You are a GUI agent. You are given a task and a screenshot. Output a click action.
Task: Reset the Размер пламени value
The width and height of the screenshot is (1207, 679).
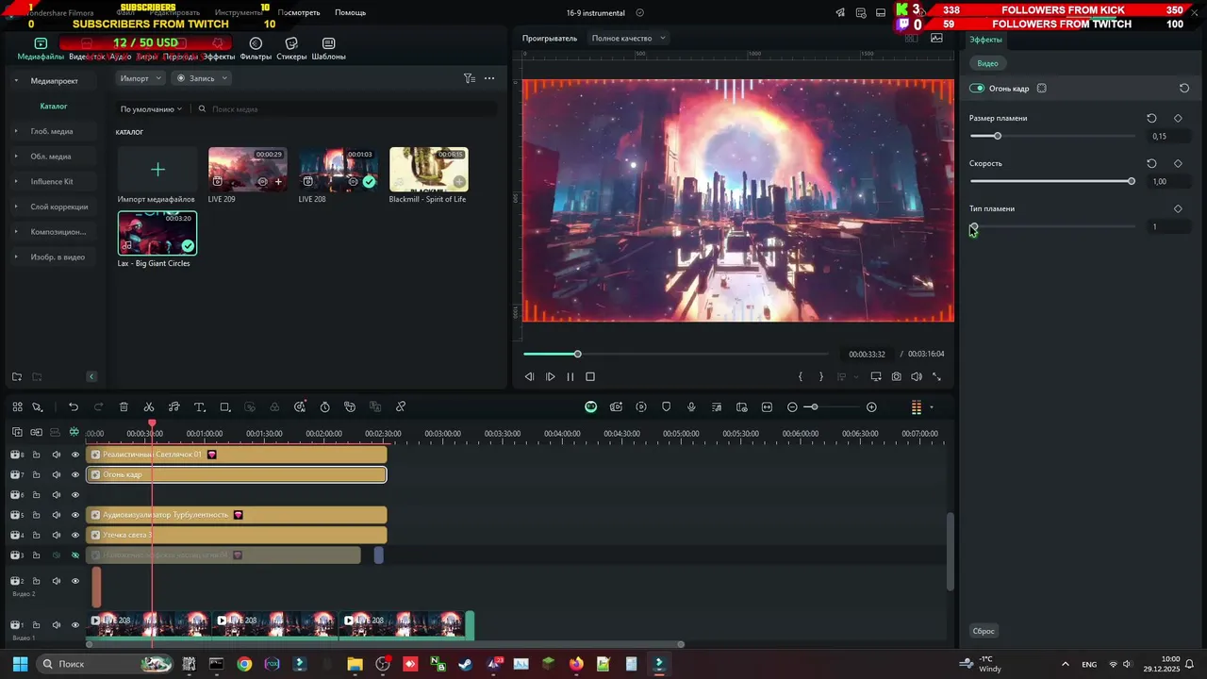pyautogui.click(x=1151, y=119)
